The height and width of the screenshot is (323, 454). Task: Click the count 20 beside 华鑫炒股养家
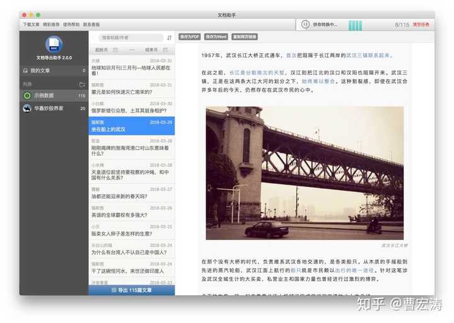click(x=83, y=108)
